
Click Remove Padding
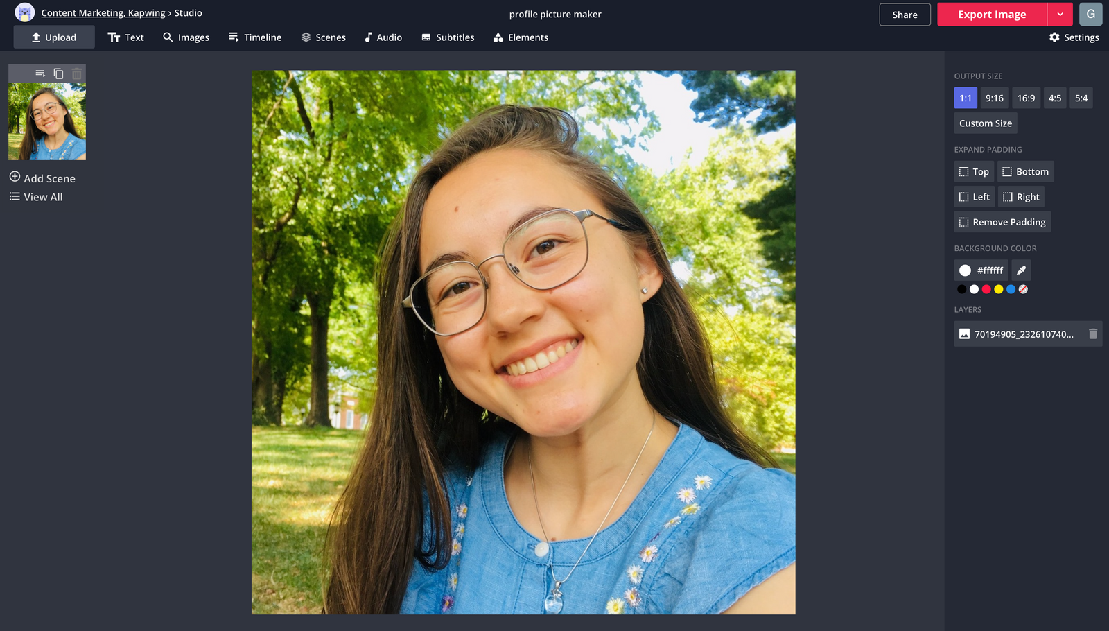[x=1002, y=221]
